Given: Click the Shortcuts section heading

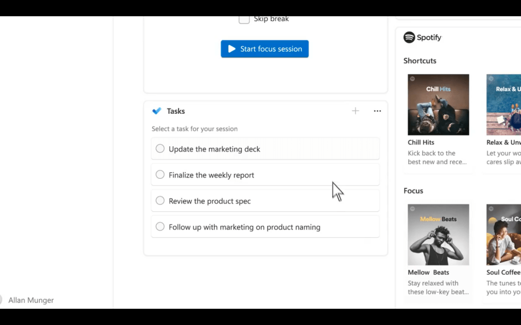Looking at the screenshot, I should [420, 61].
